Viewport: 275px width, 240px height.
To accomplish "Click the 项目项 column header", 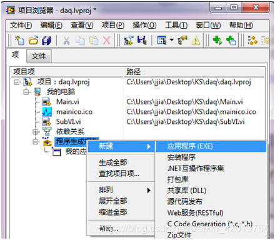I will coord(67,72).
